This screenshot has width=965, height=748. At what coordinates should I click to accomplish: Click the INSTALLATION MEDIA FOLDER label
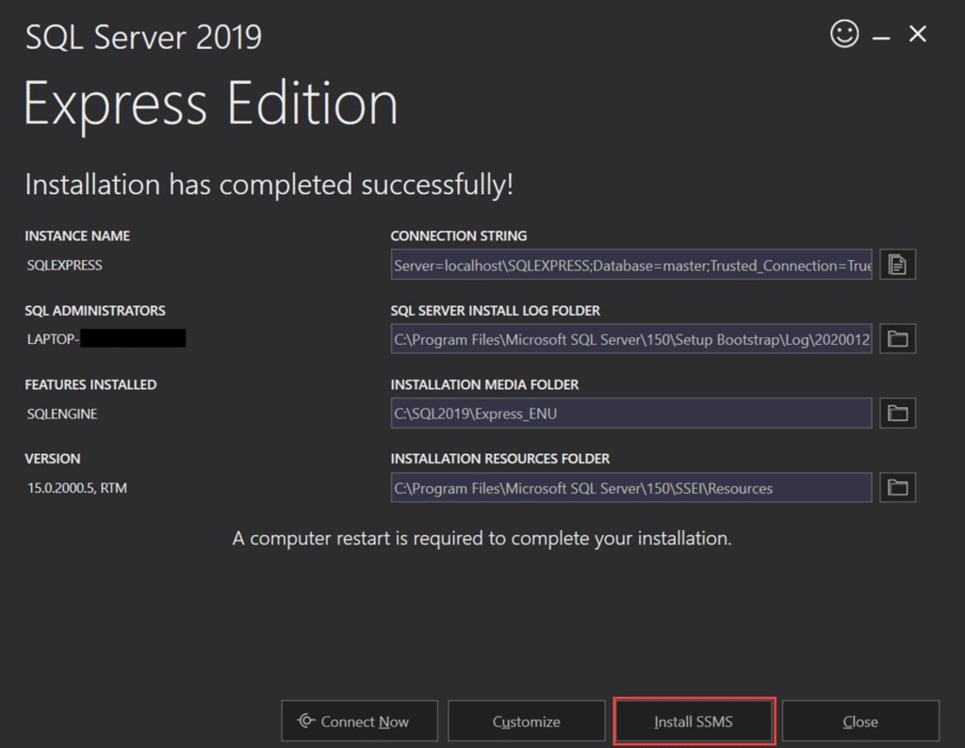(484, 384)
